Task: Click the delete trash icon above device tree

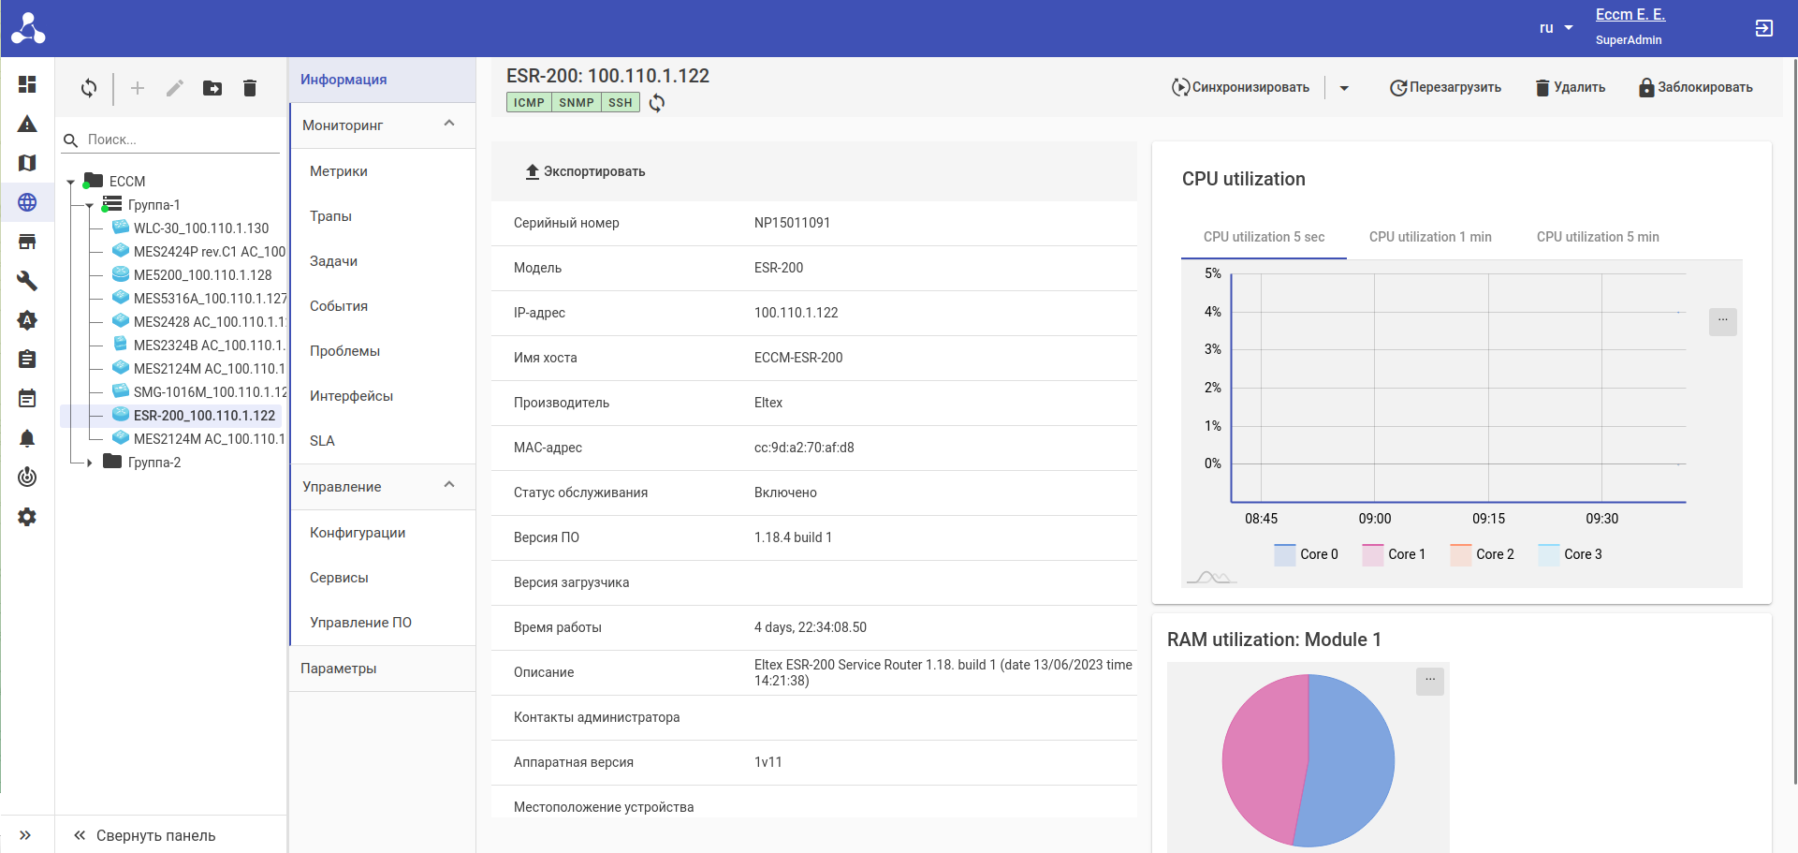Action: click(250, 88)
